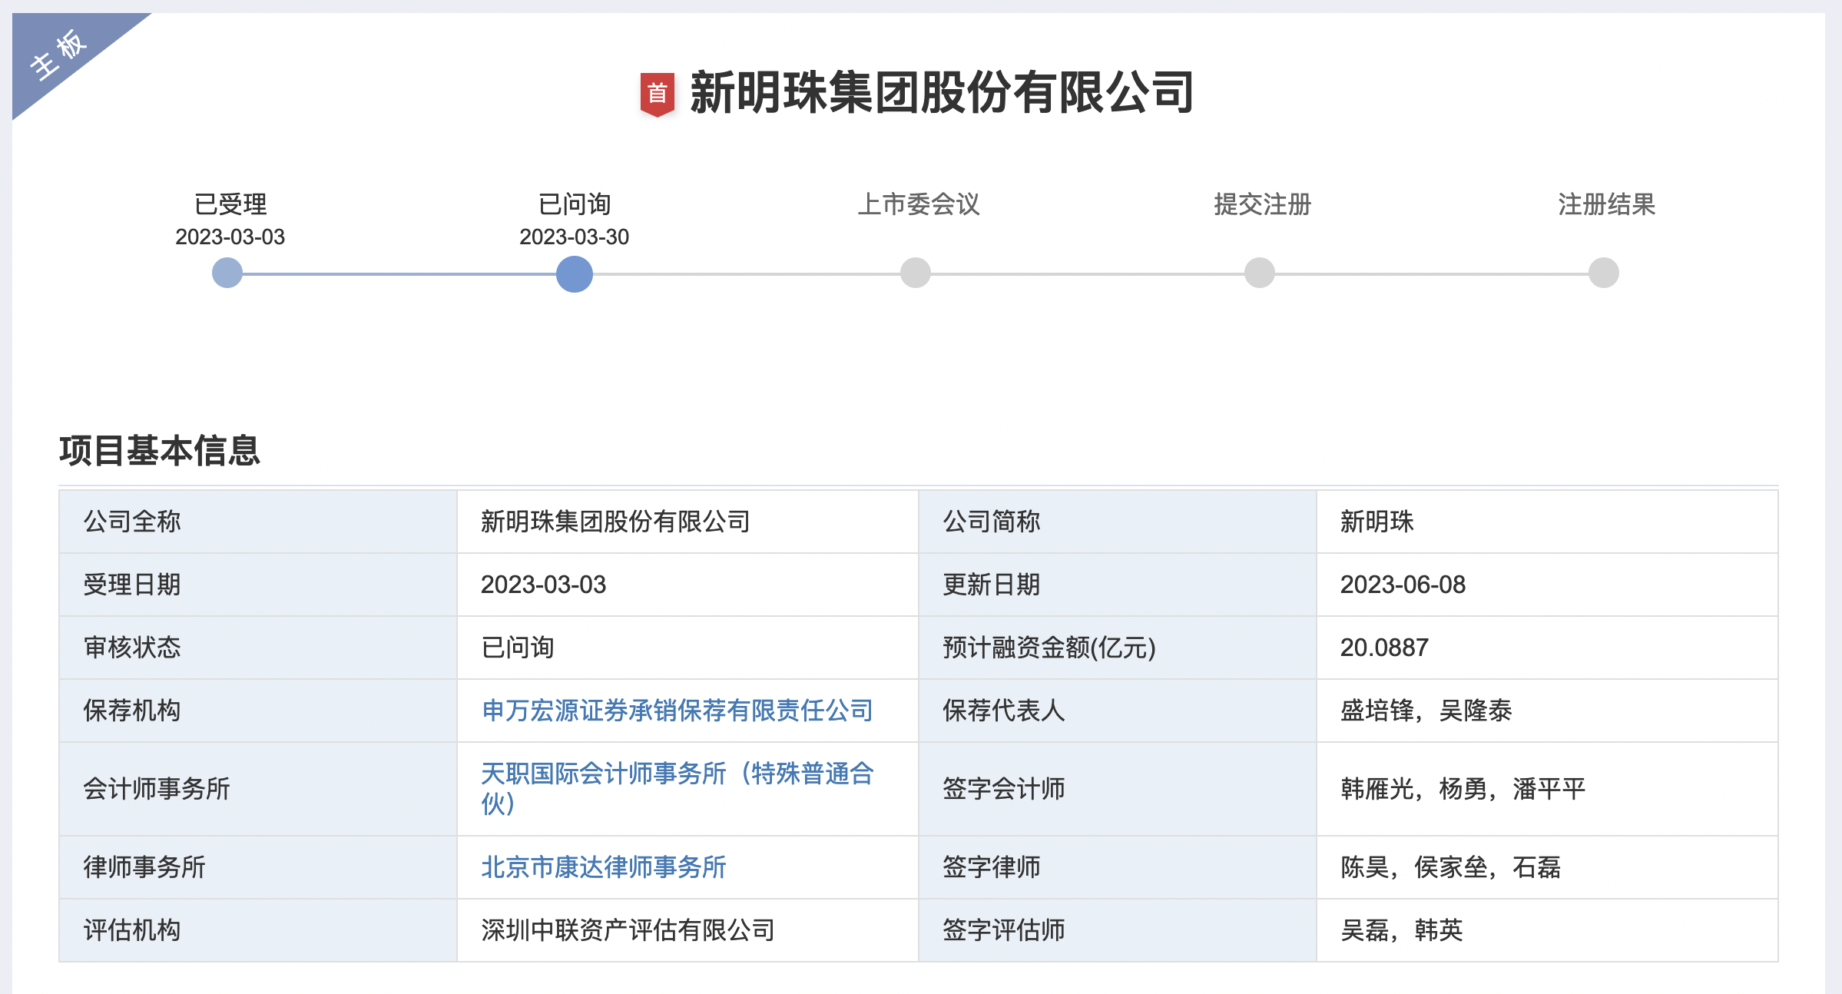Viewport: 1842px width, 994px height.
Task: Click the 上市委会议 stage label
Action: [918, 204]
